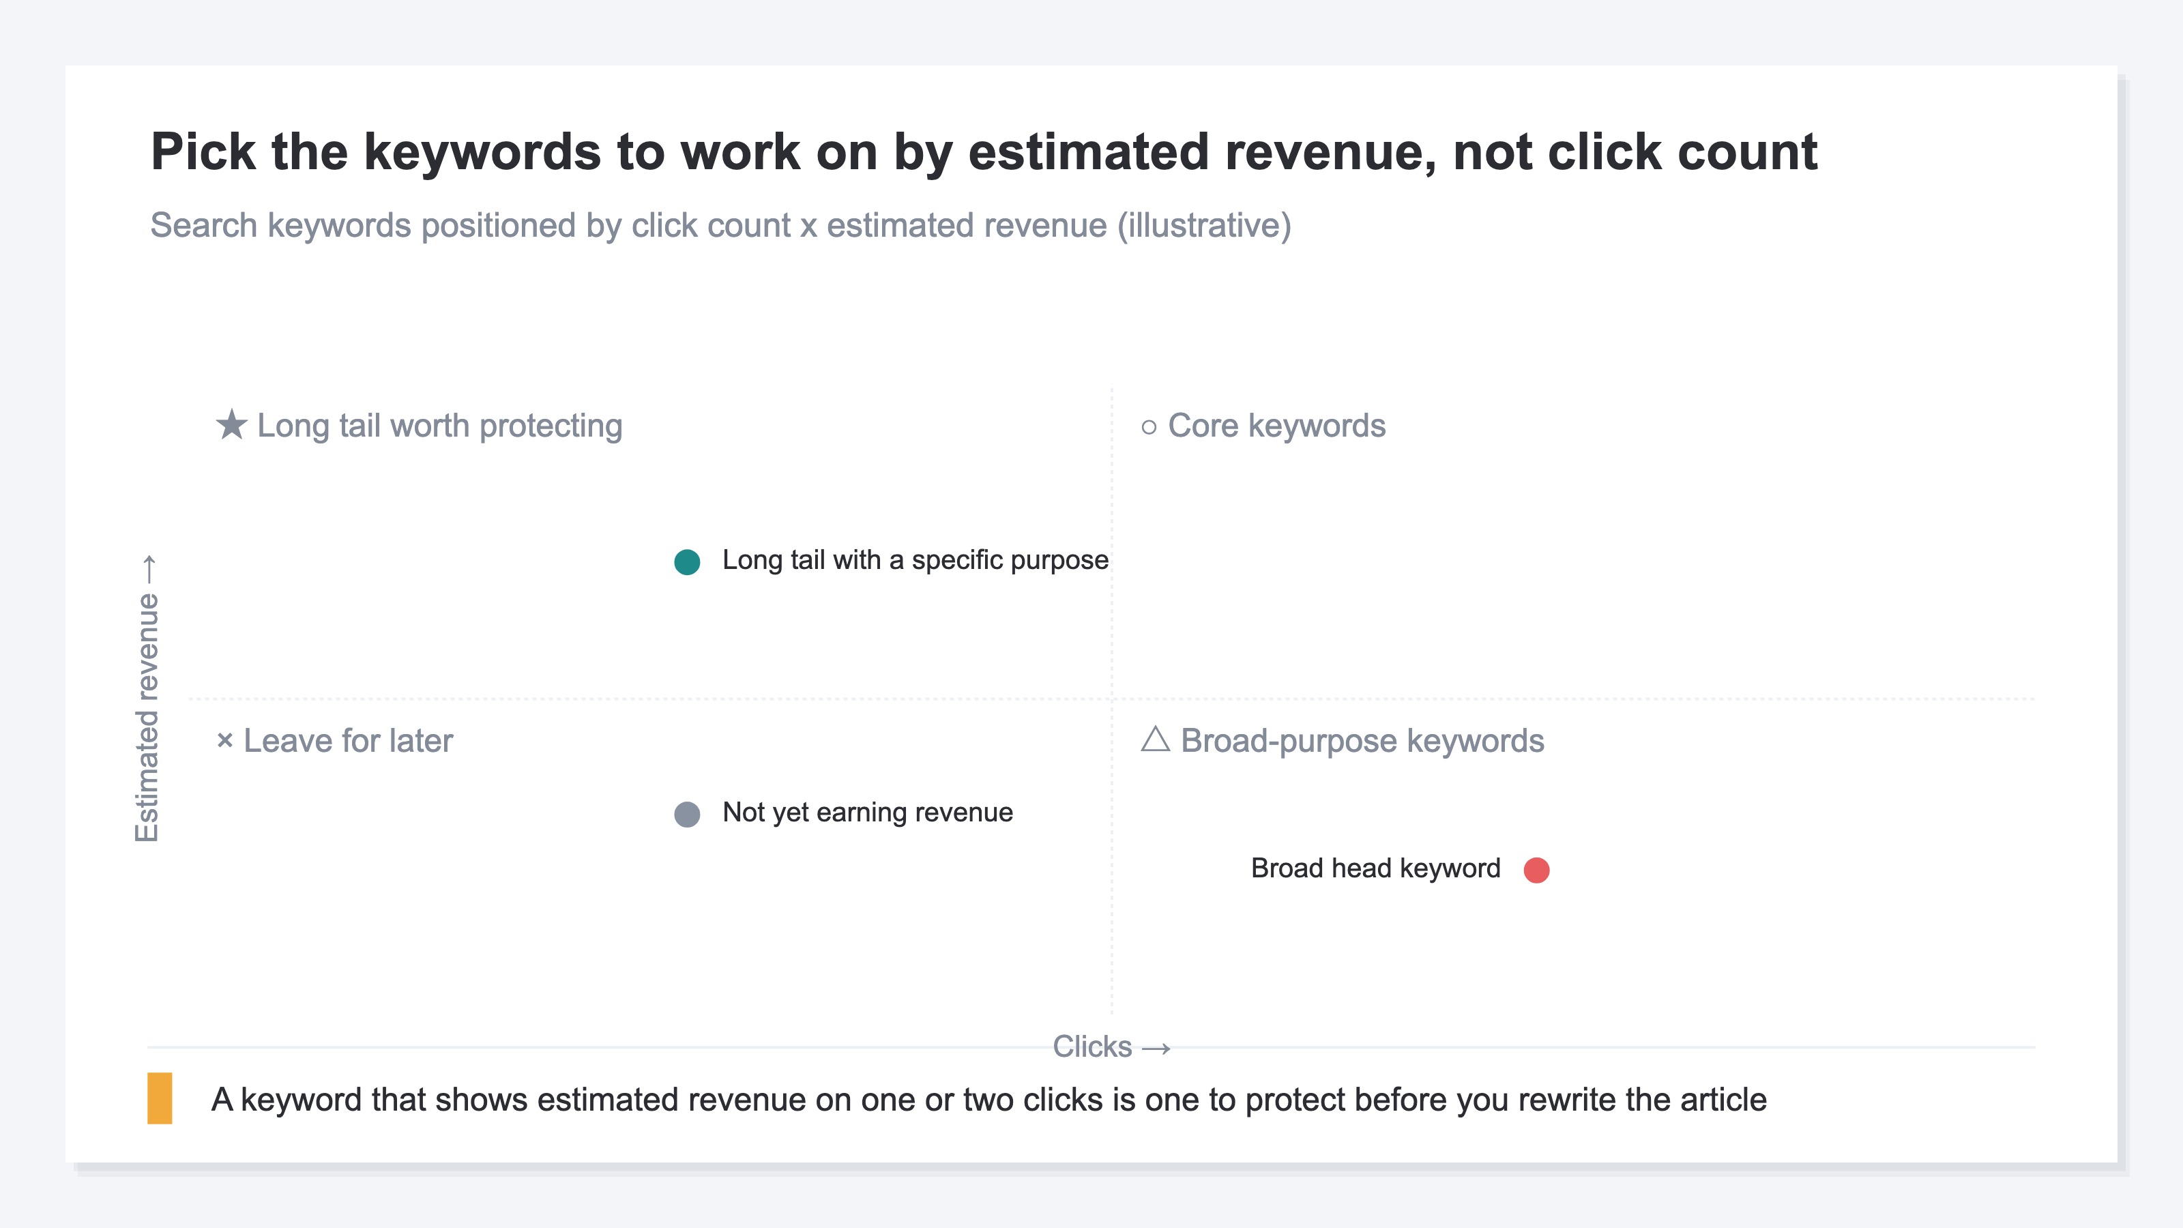Click the Long tail with a specific purpose label

click(915, 560)
